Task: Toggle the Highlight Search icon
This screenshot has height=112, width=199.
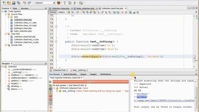Action: pyautogui.click(x=95, y=12)
